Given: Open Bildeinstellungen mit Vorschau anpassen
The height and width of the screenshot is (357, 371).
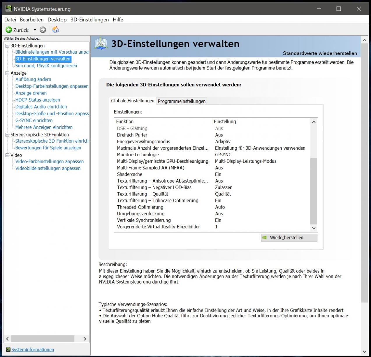Looking at the screenshot, I should pyautogui.click(x=52, y=52).
